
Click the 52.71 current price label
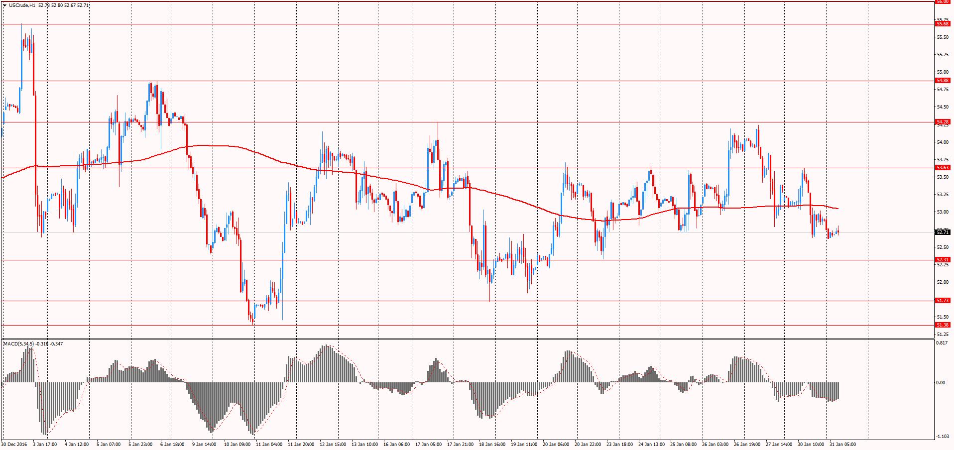pyautogui.click(x=942, y=232)
